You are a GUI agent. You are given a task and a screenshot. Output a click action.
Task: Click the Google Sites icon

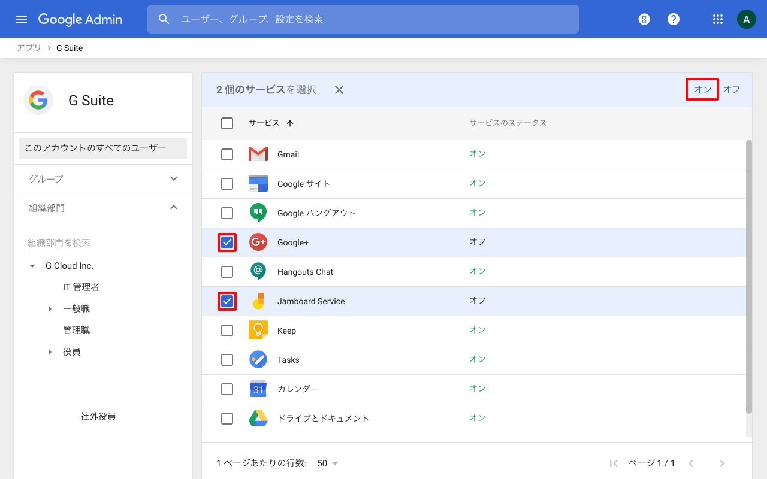click(258, 184)
